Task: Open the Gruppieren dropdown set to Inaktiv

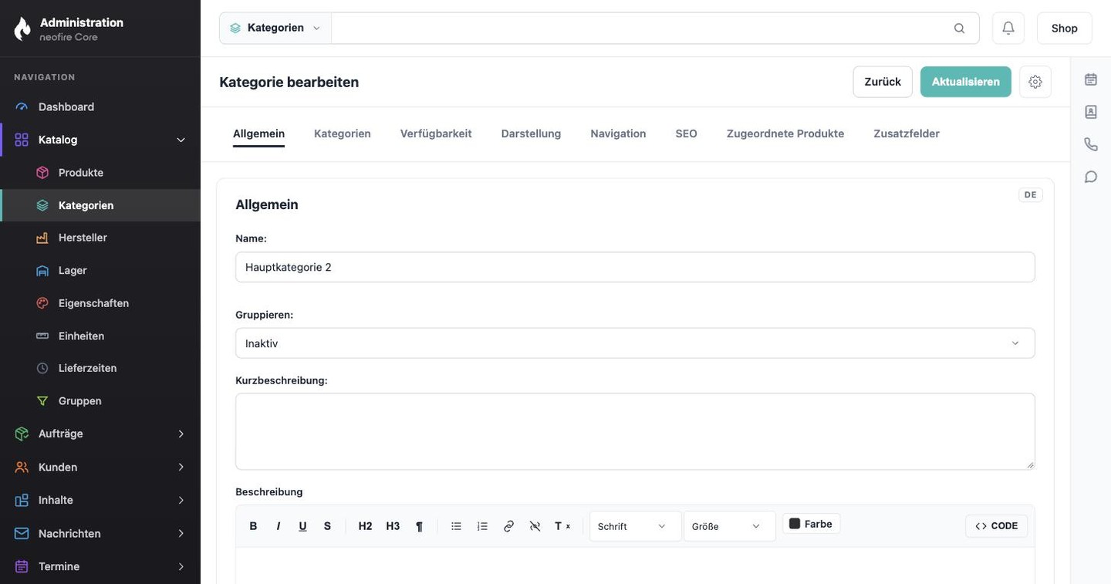Action: pos(635,343)
